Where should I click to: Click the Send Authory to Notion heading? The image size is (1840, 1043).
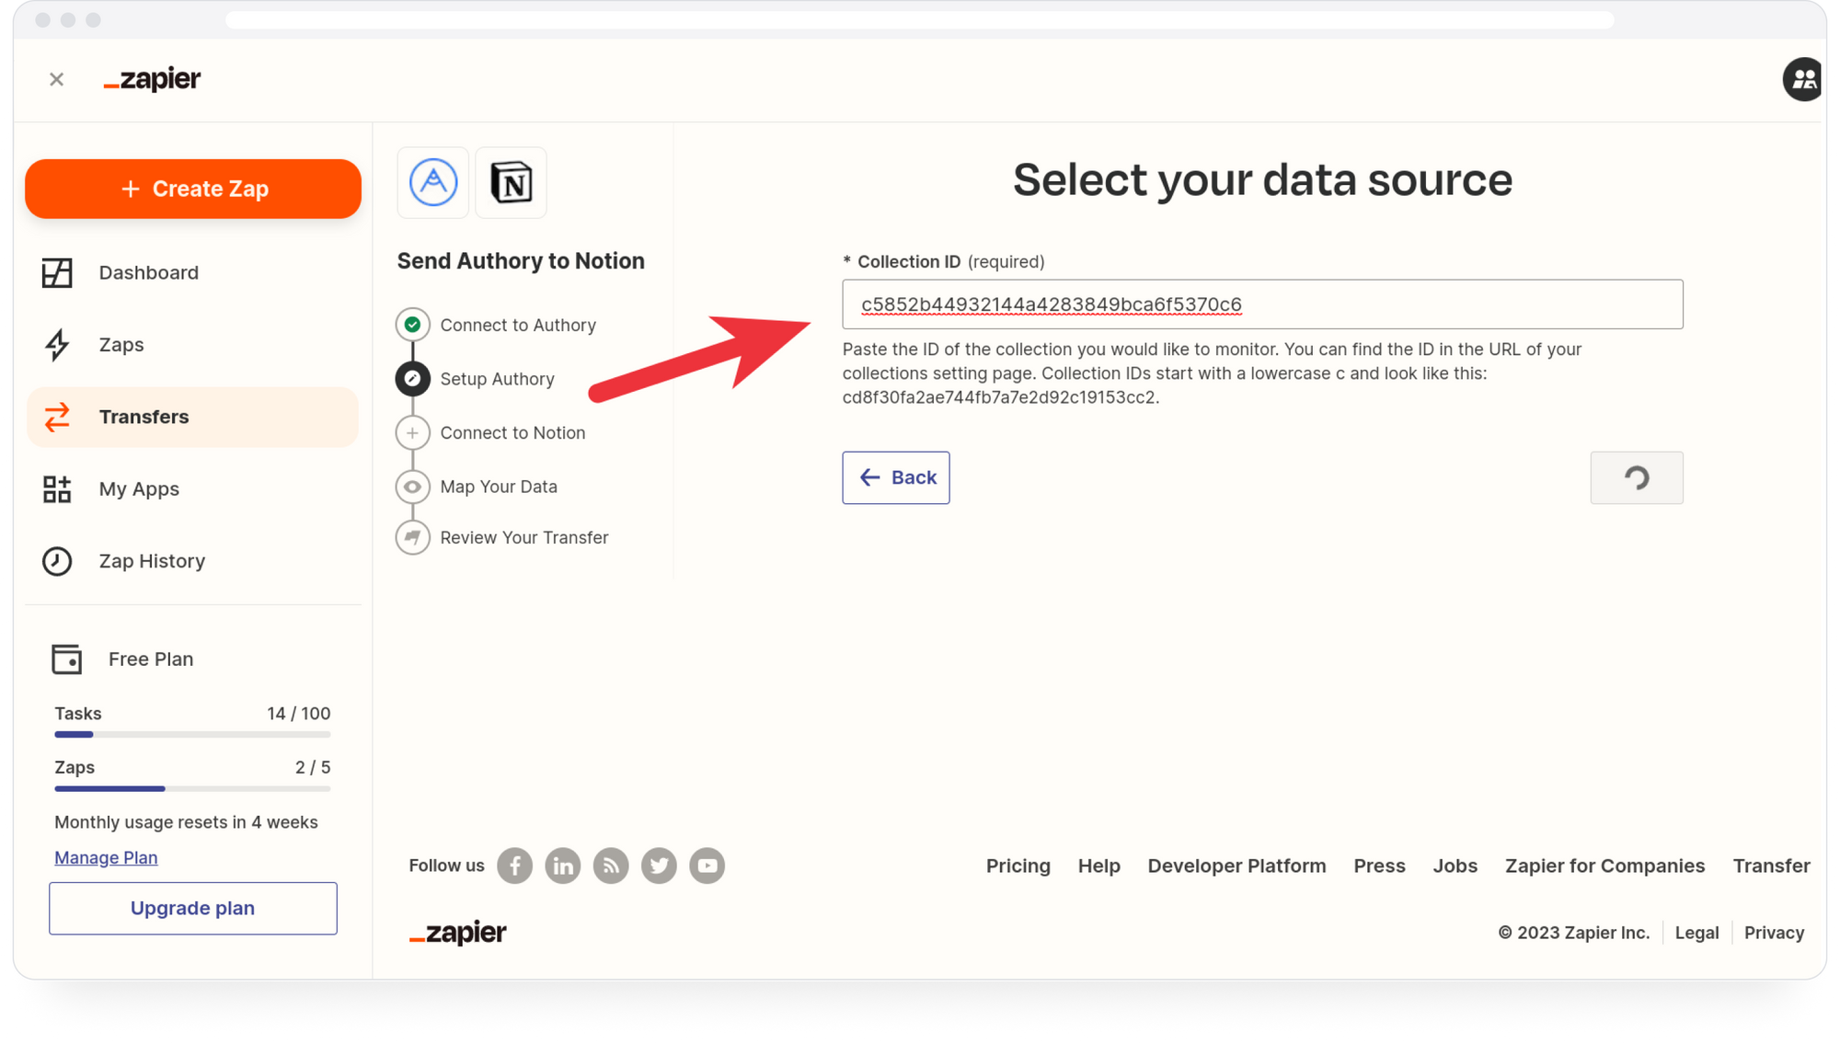(521, 261)
